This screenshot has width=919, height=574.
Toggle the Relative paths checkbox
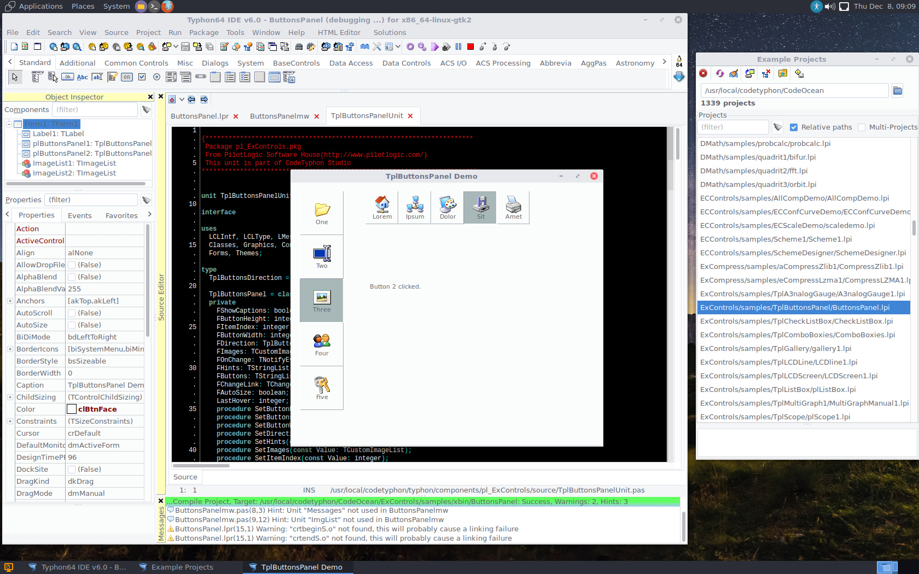coord(794,127)
